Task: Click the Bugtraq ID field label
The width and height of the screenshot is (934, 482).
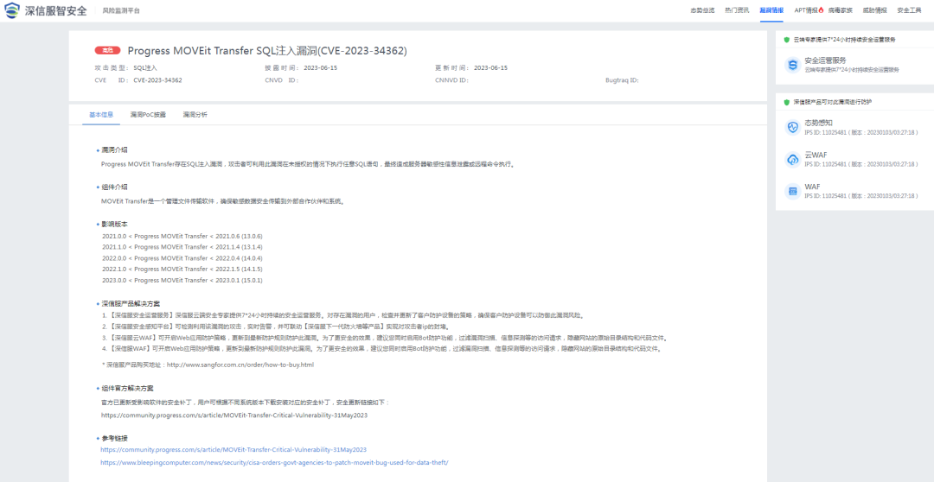Action: point(623,79)
